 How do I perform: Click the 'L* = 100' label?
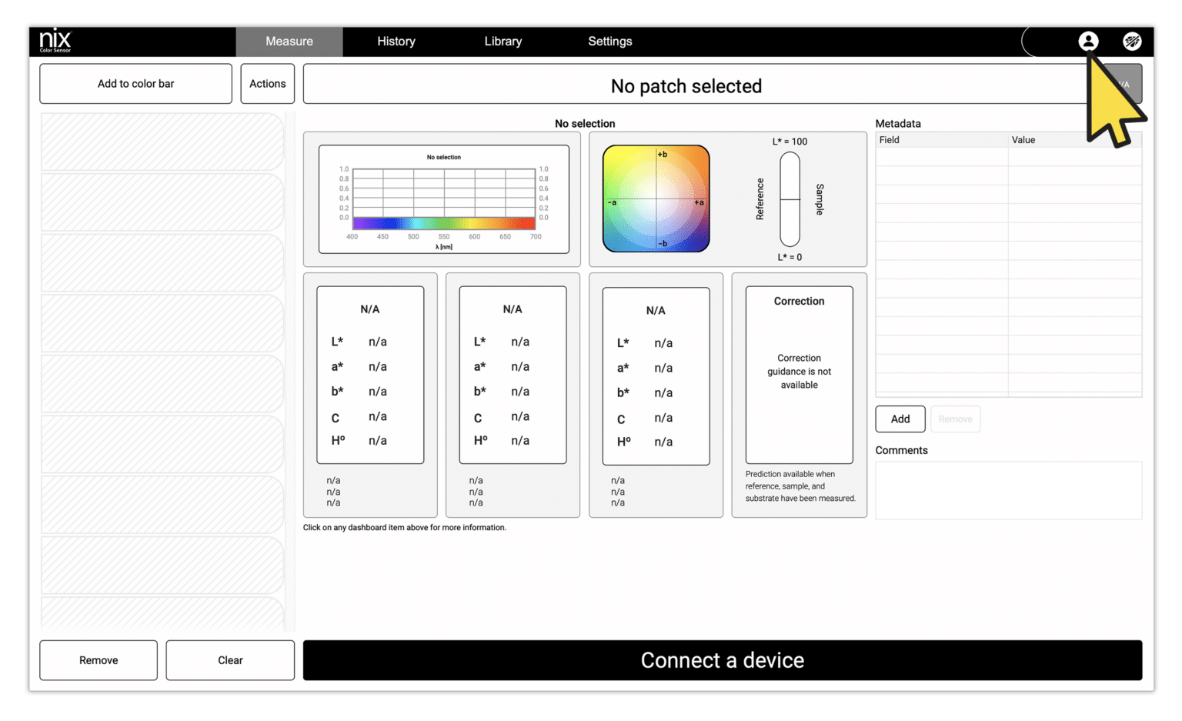point(790,142)
